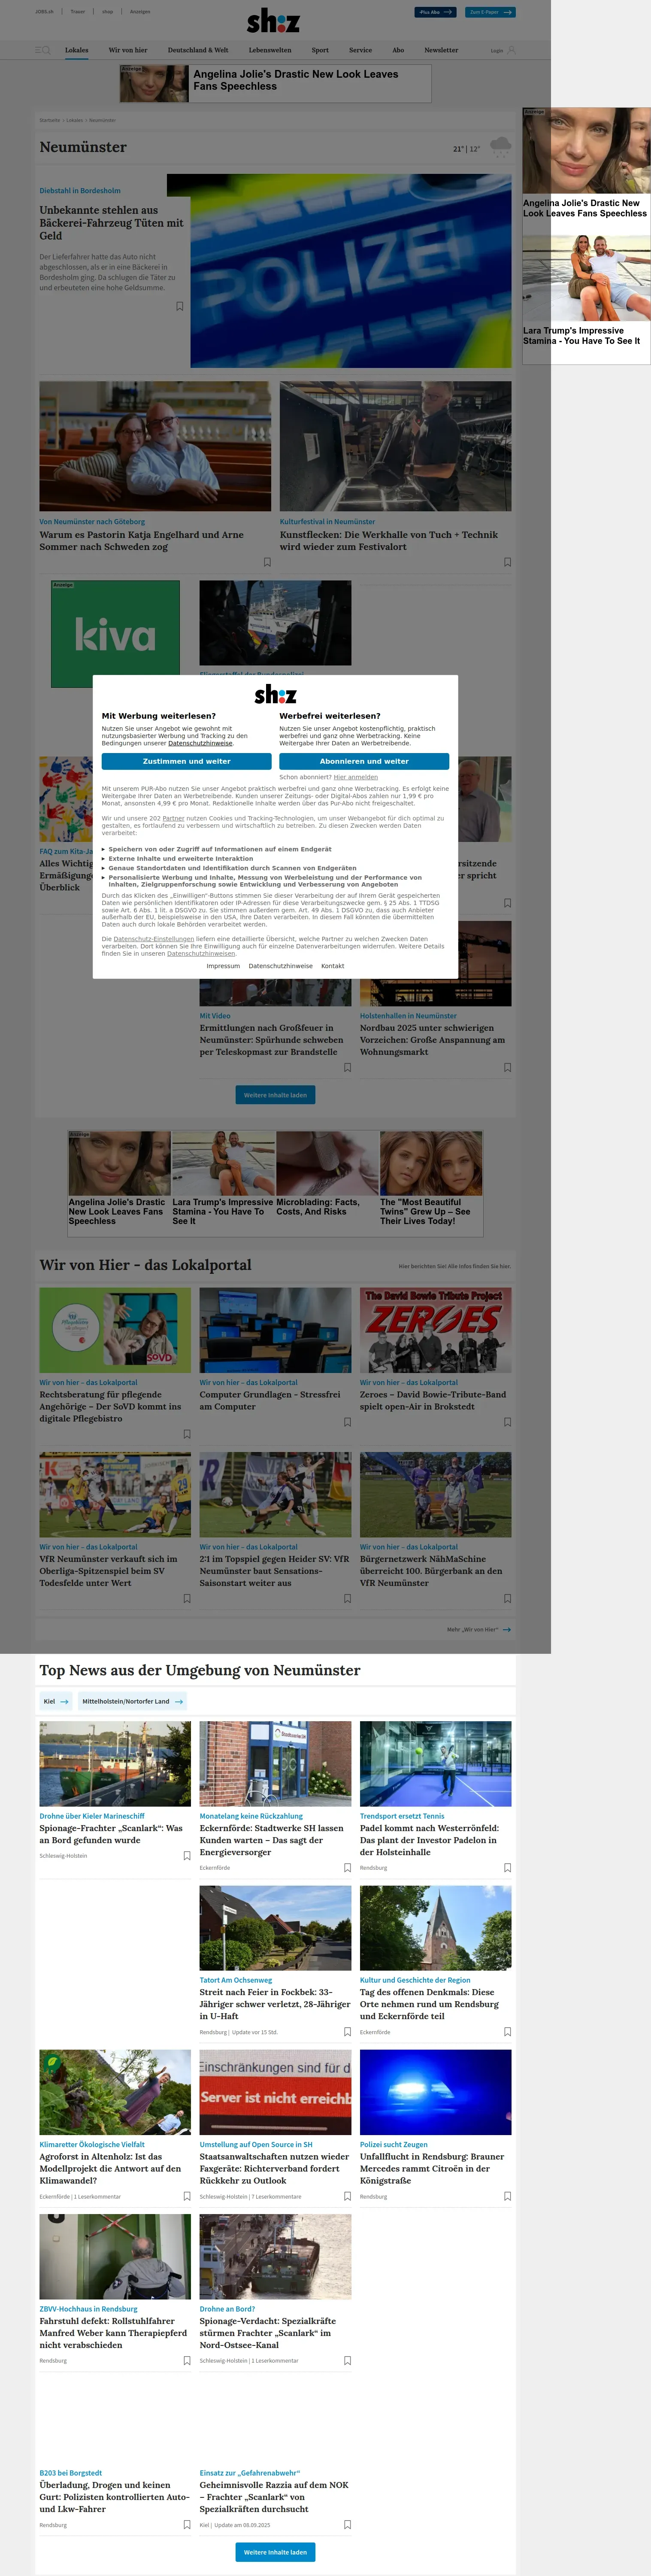Open the Abo navigation item
The height and width of the screenshot is (2576, 651).
tap(398, 50)
